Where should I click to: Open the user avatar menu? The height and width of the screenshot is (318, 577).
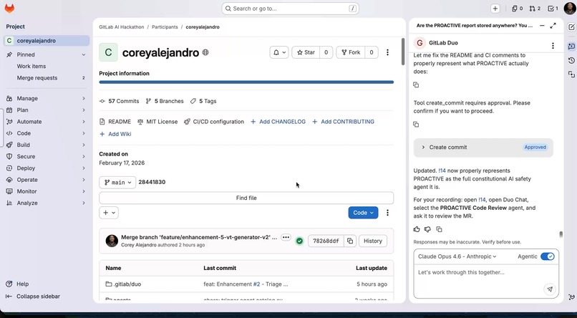pos(570,8)
